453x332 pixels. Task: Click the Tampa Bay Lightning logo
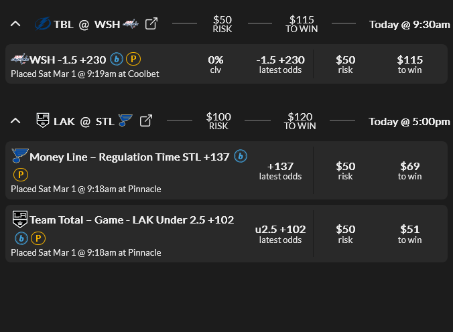42,24
